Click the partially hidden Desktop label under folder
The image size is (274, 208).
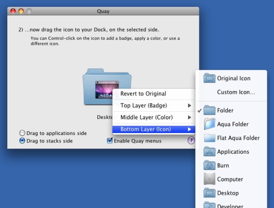[x=105, y=117]
